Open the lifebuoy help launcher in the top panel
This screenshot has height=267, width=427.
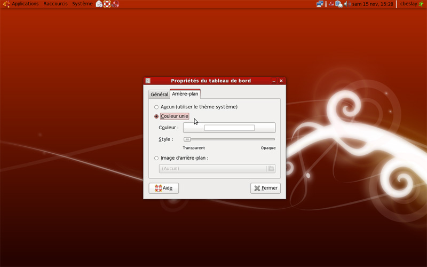tap(107, 4)
